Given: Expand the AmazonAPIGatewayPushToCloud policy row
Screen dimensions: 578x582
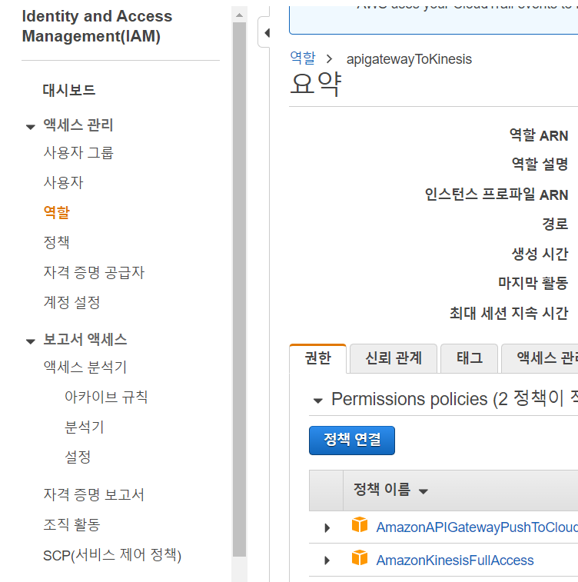Looking at the screenshot, I should coord(327,528).
